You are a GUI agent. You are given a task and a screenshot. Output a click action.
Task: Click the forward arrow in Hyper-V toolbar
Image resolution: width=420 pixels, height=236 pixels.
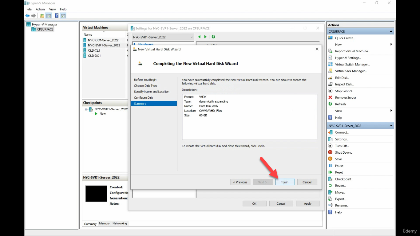(x=34, y=16)
